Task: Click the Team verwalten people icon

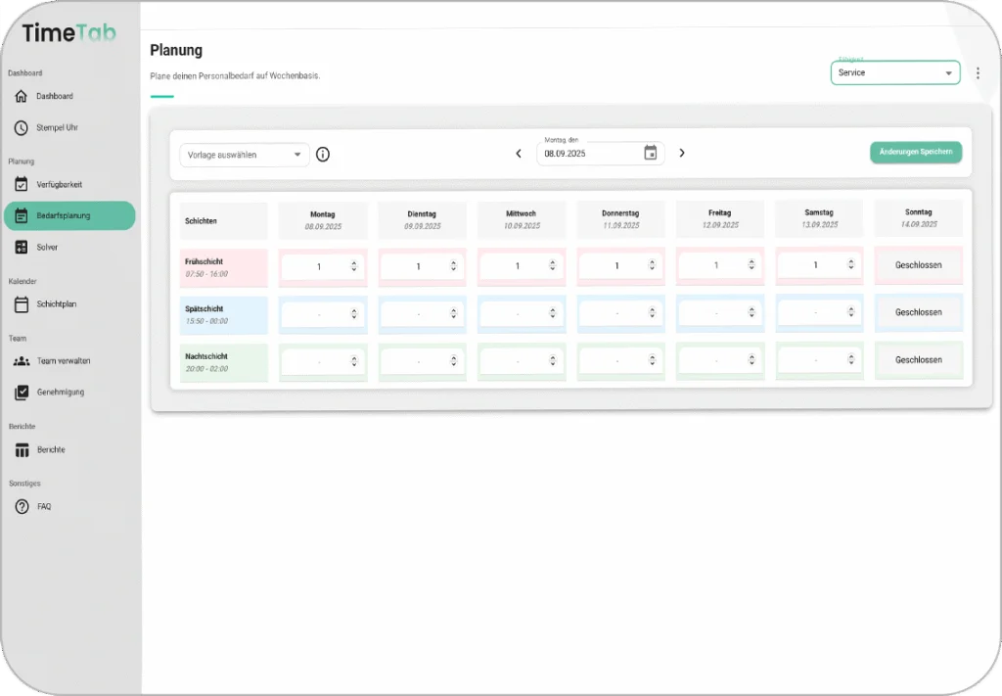Action: [x=22, y=361]
